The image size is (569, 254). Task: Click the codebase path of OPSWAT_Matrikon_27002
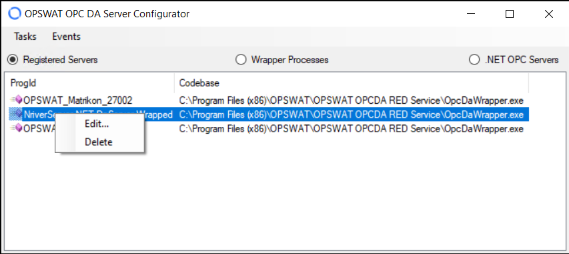(352, 100)
